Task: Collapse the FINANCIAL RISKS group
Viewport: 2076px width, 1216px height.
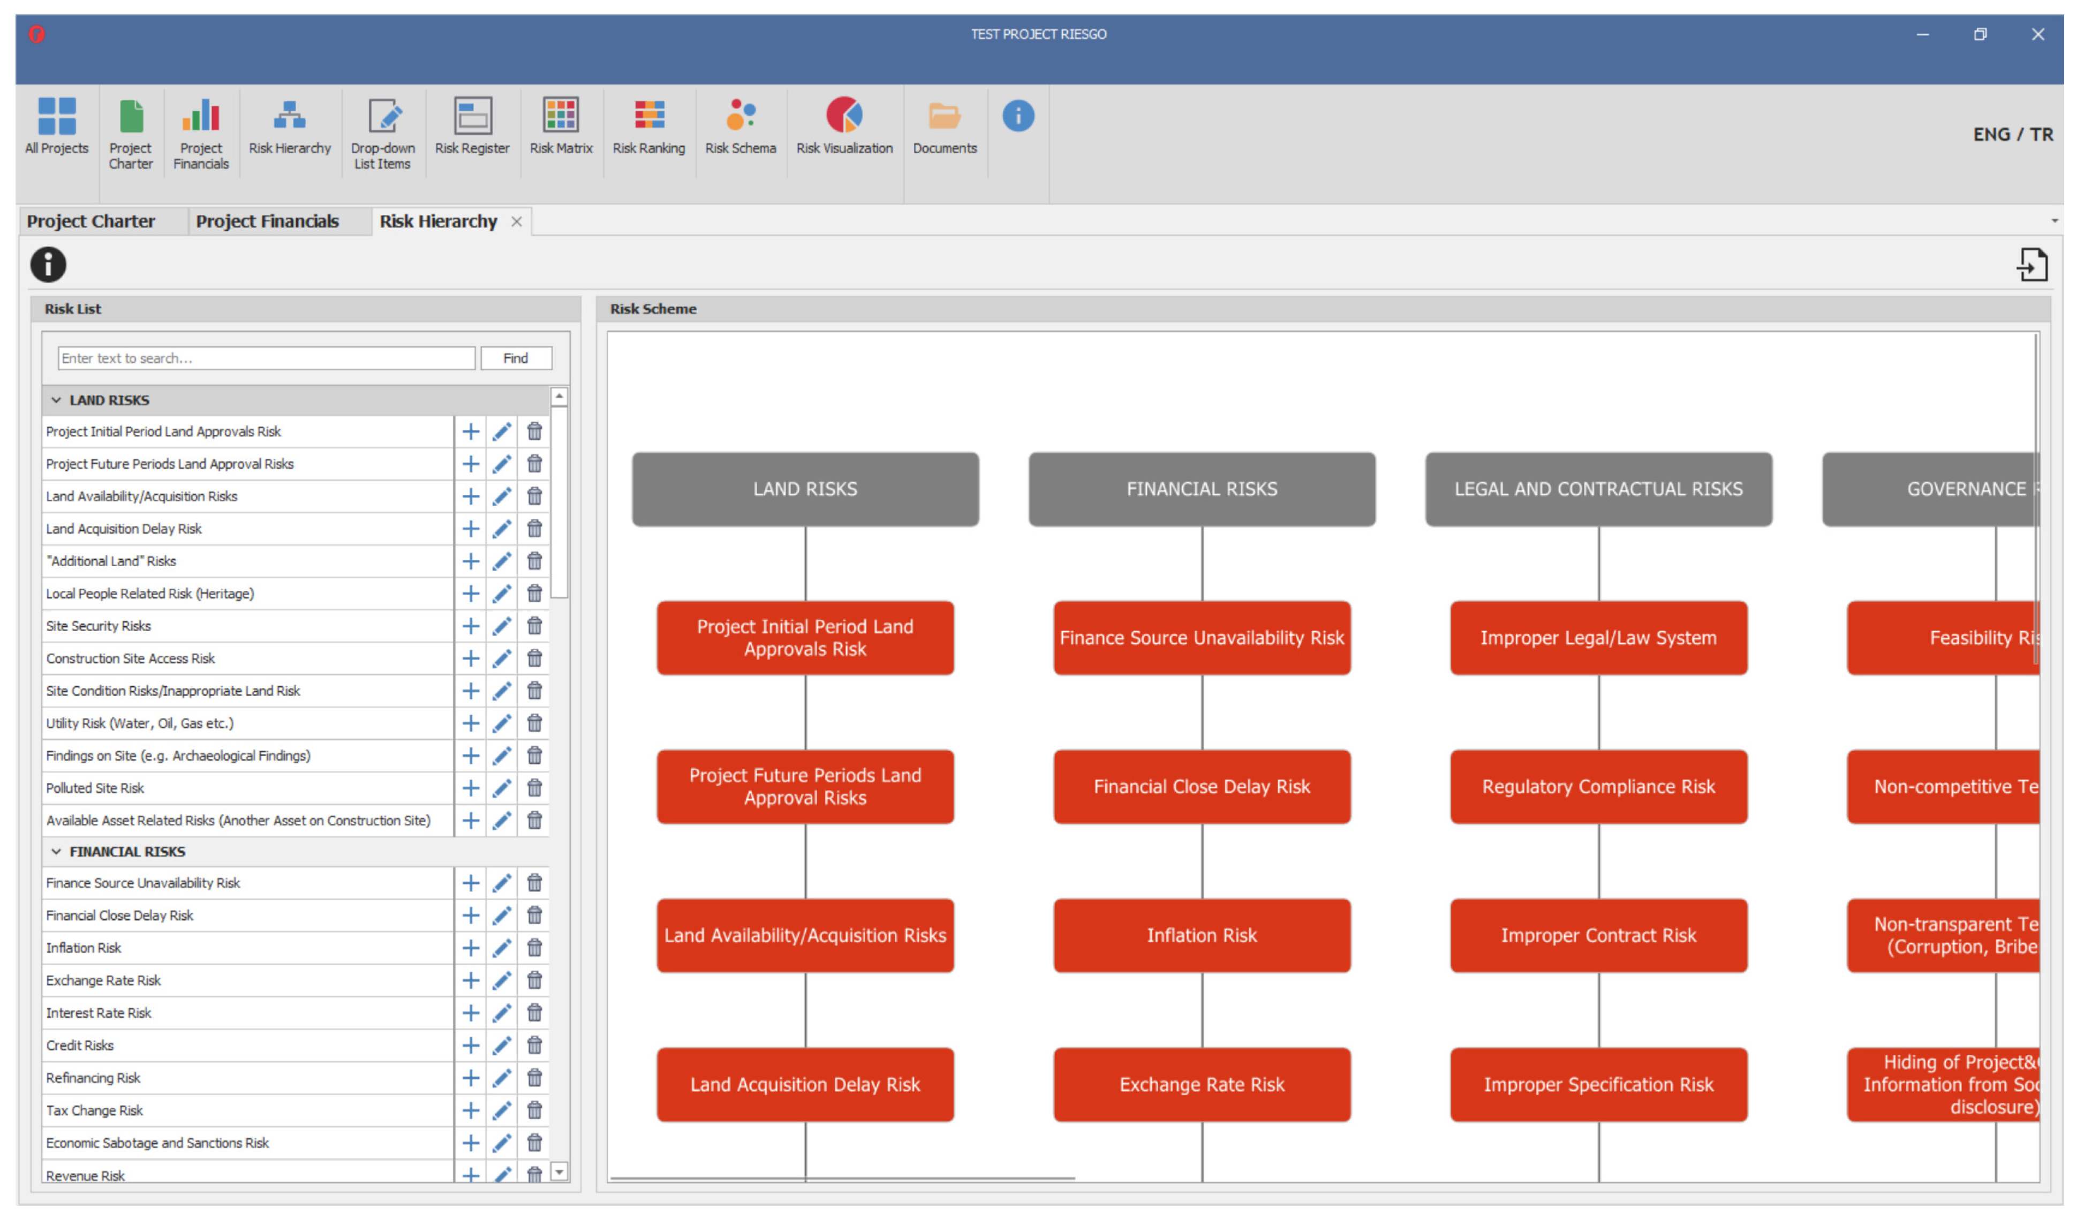Action: [x=56, y=851]
